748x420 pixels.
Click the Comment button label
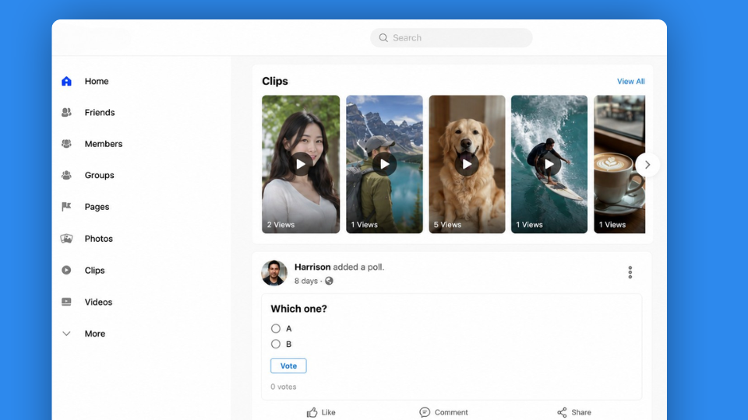coord(451,412)
